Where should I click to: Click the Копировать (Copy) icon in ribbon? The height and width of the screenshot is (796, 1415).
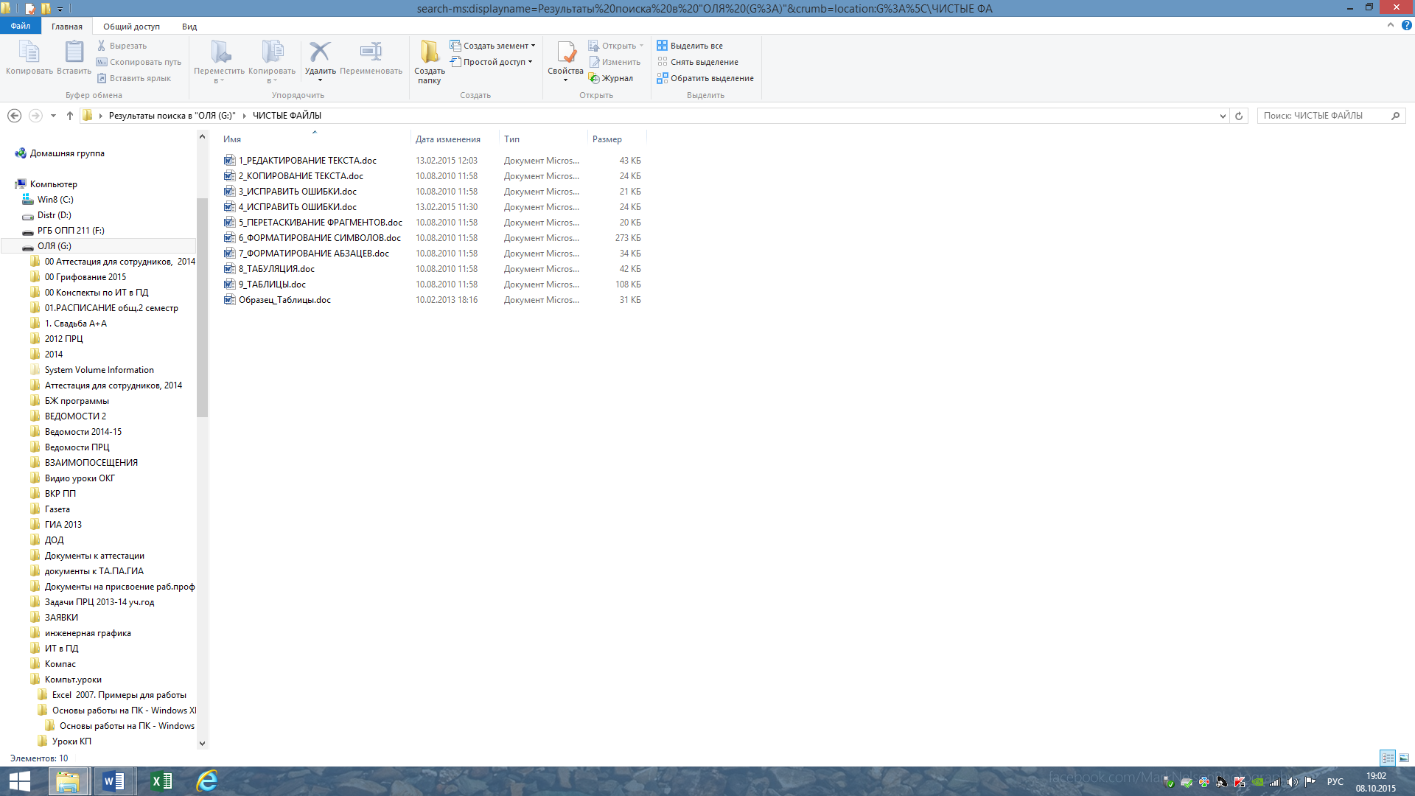pos(29,55)
